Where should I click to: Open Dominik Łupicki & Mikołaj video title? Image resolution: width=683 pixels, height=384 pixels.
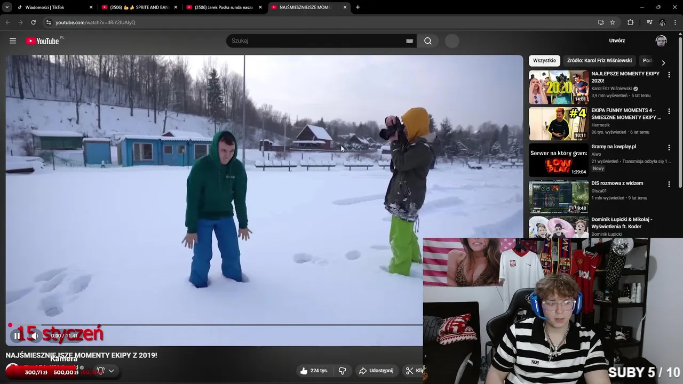pyautogui.click(x=622, y=223)
